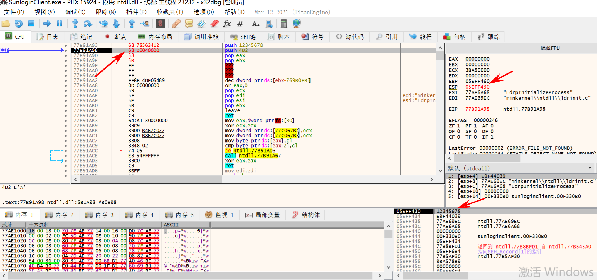Open the 选项(O) menu

pos(204,12)
